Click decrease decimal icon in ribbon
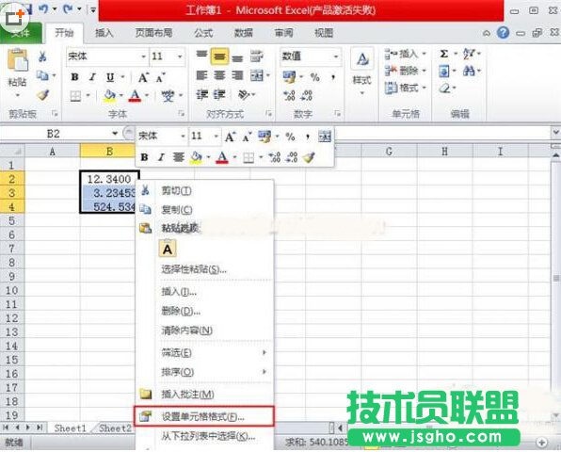The height and width of the screenshot is (452, 561). [307, 95]
